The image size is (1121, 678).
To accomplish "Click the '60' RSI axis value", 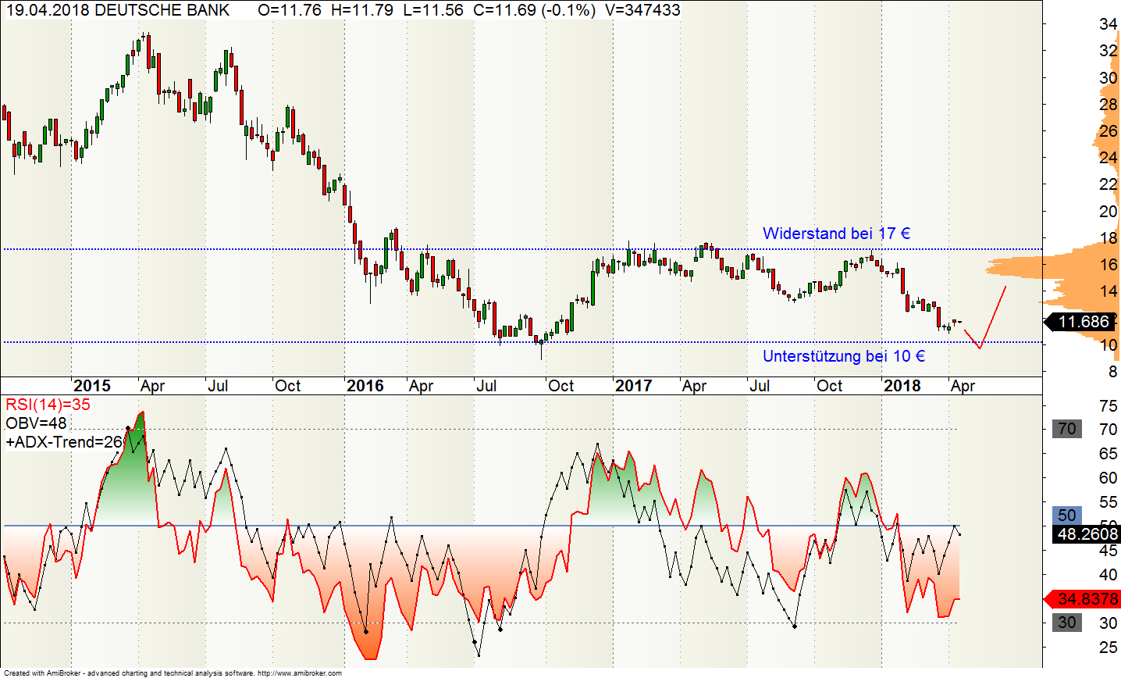I will point(1108,478).
